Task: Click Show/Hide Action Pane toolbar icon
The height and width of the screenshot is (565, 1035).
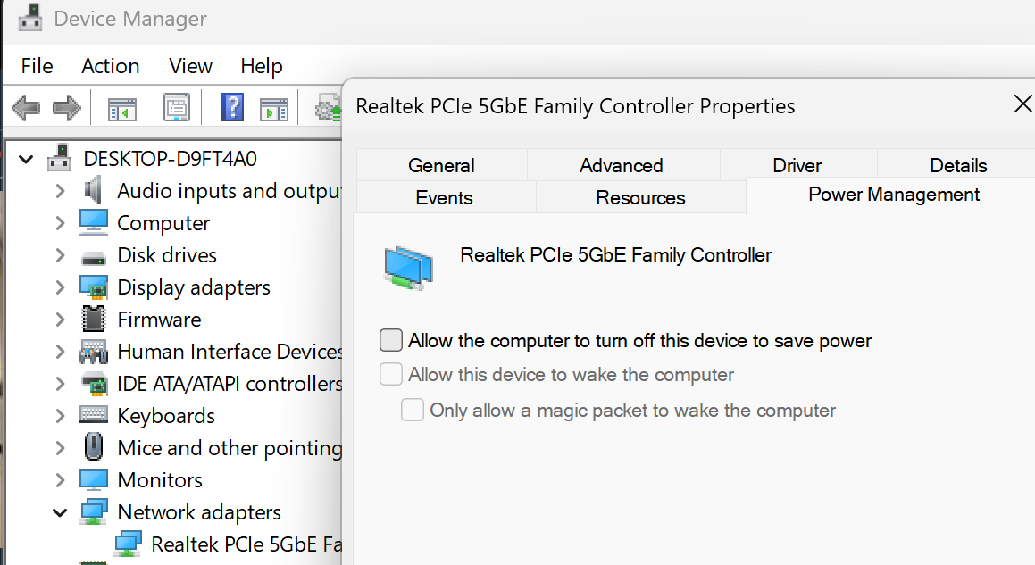Action: click(273, 109)
